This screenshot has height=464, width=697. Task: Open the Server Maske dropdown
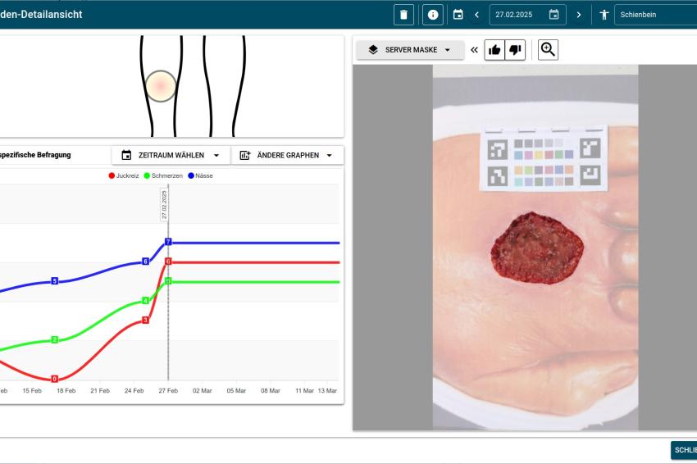410,50
